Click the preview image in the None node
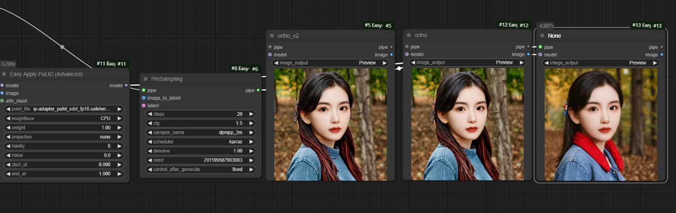The height and width of the screenshot is (213, 676). coord(600,124)
